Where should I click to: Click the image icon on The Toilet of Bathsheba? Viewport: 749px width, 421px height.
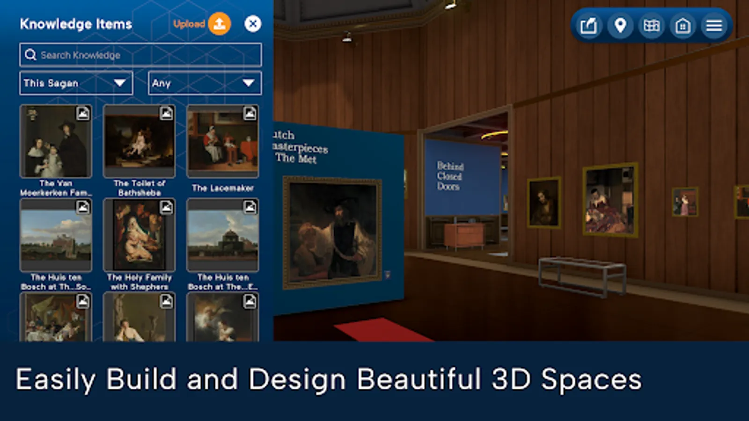pyautogui.click(x=166, y=113)
